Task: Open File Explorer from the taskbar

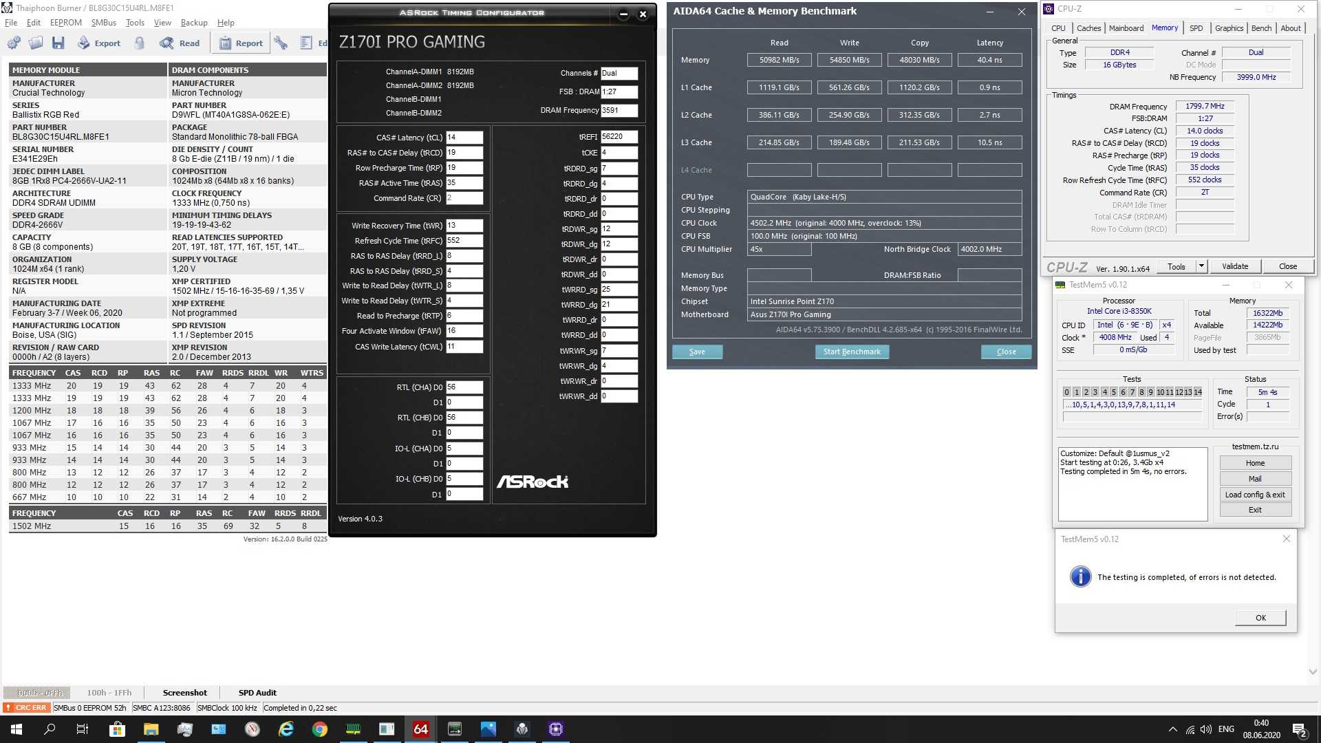Action: click(151, 729)
